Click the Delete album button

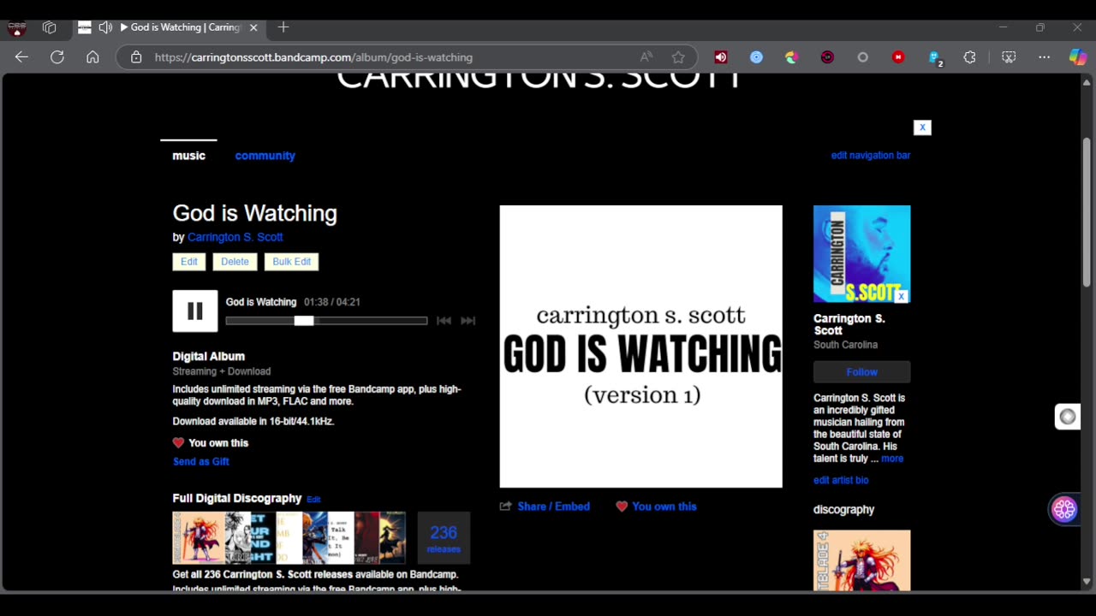pos(235,262)
